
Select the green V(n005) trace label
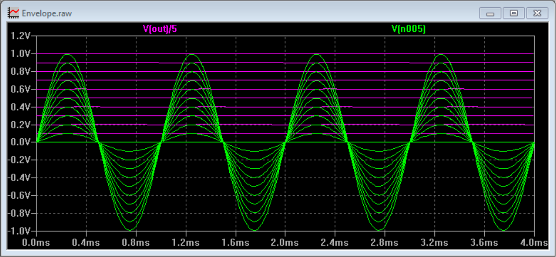(x=408, y=29)
